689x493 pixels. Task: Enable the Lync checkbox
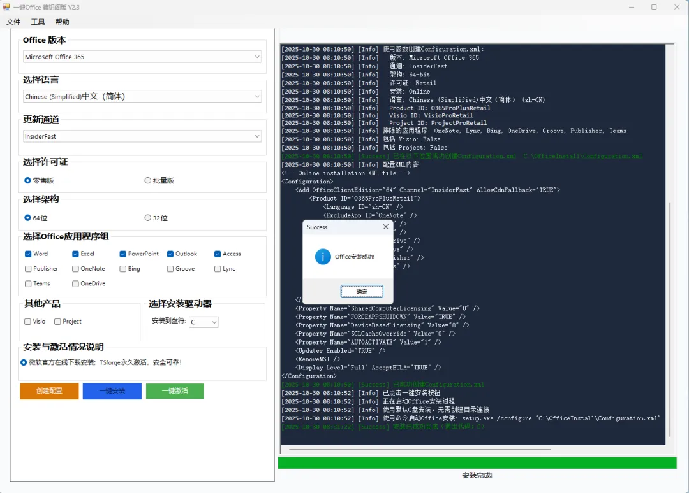tap(218, 269)
